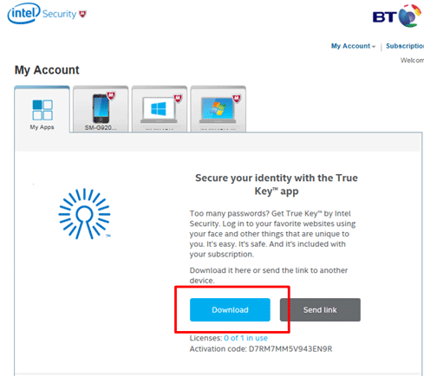
Task: Switch to the My Apps tab label
Action: point(42,127)
